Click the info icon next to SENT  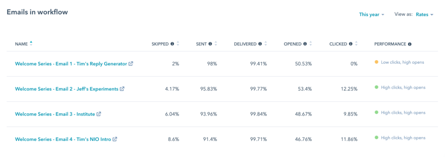210,44
